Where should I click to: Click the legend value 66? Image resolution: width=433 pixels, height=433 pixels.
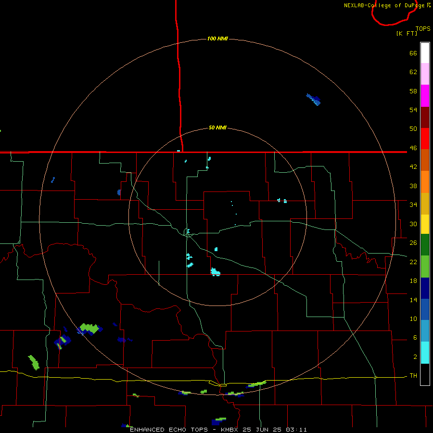point(413,53)
